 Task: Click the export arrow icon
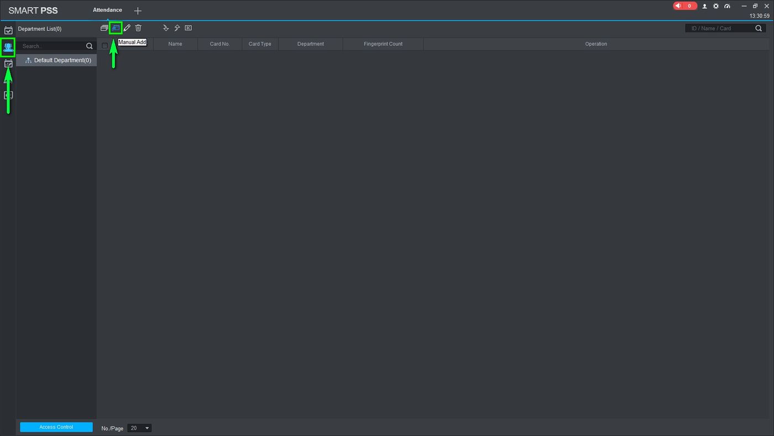click(177, 28)
